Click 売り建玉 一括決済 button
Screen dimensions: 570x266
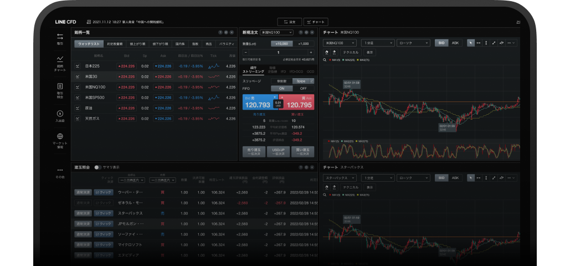[x=254, y=152]
